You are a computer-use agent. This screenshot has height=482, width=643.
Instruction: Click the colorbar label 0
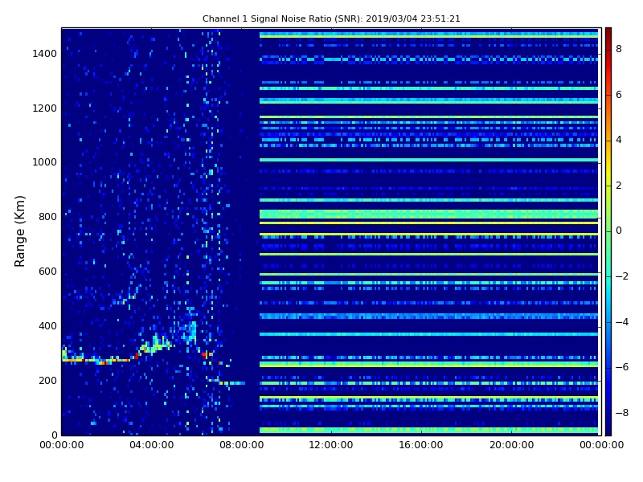click(619, 231)
